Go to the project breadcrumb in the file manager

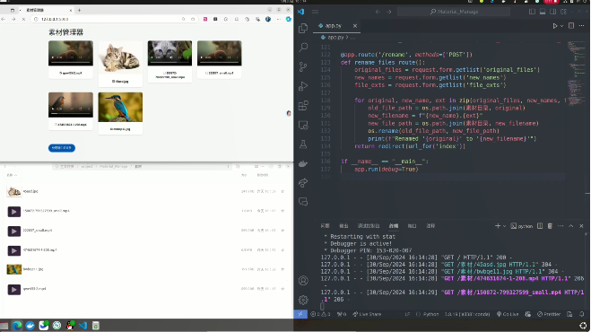click(x=87, y=166)
